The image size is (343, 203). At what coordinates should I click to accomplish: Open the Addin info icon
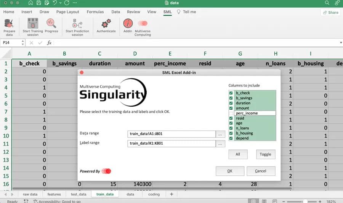pyautogui.click(x=128, y=24)
